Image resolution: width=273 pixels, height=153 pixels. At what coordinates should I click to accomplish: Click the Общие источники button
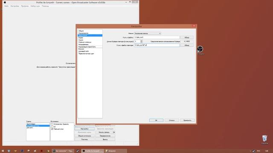(x=84, y=136)
